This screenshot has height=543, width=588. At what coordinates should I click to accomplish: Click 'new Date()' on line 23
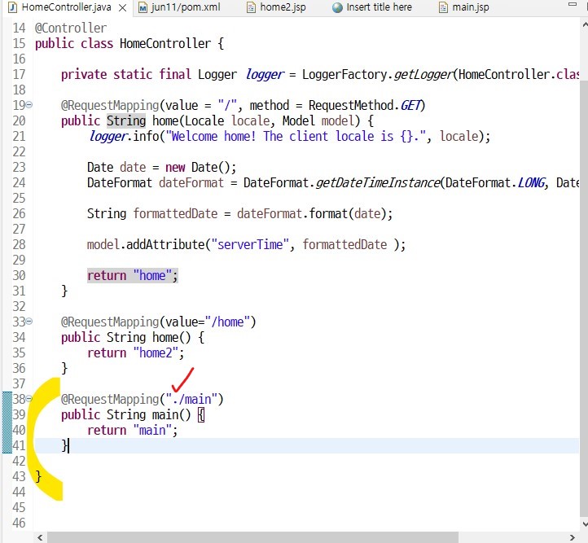point(198,167)
